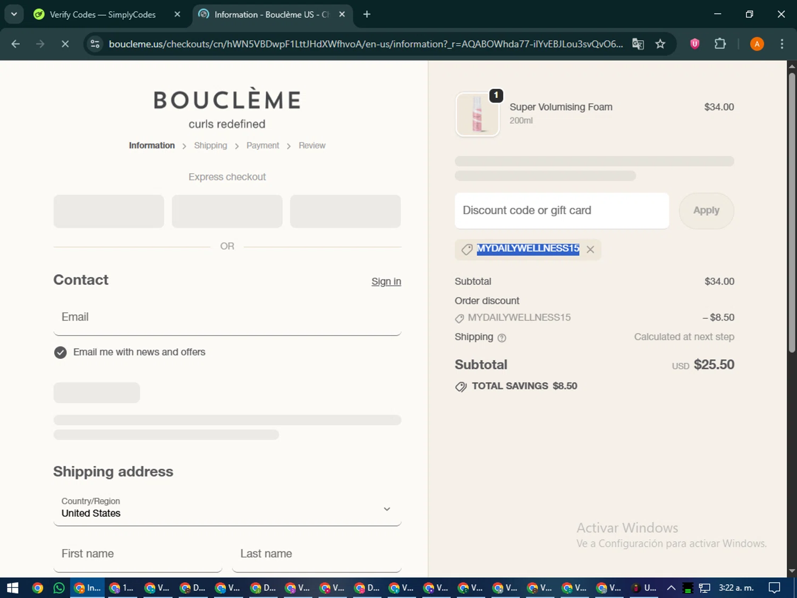Close the Verify Codes — SimplyCodes tab
The image size is (797, 598).
(177, 14)
